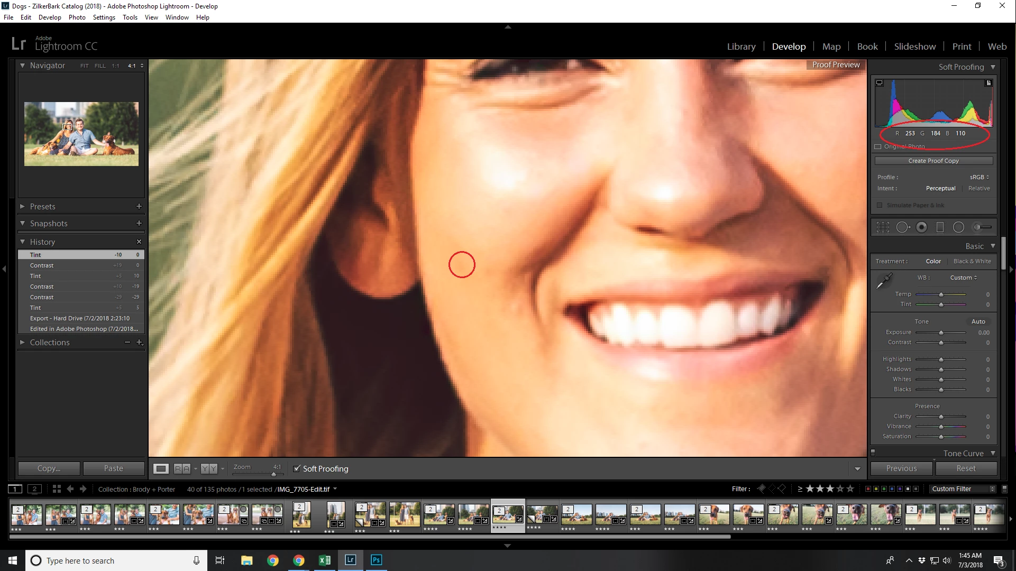
Task: Select the Graduated Filter tool
Action: coord(940,227)
